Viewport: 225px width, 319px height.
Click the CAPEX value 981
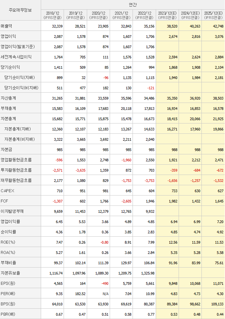point(105,191)
